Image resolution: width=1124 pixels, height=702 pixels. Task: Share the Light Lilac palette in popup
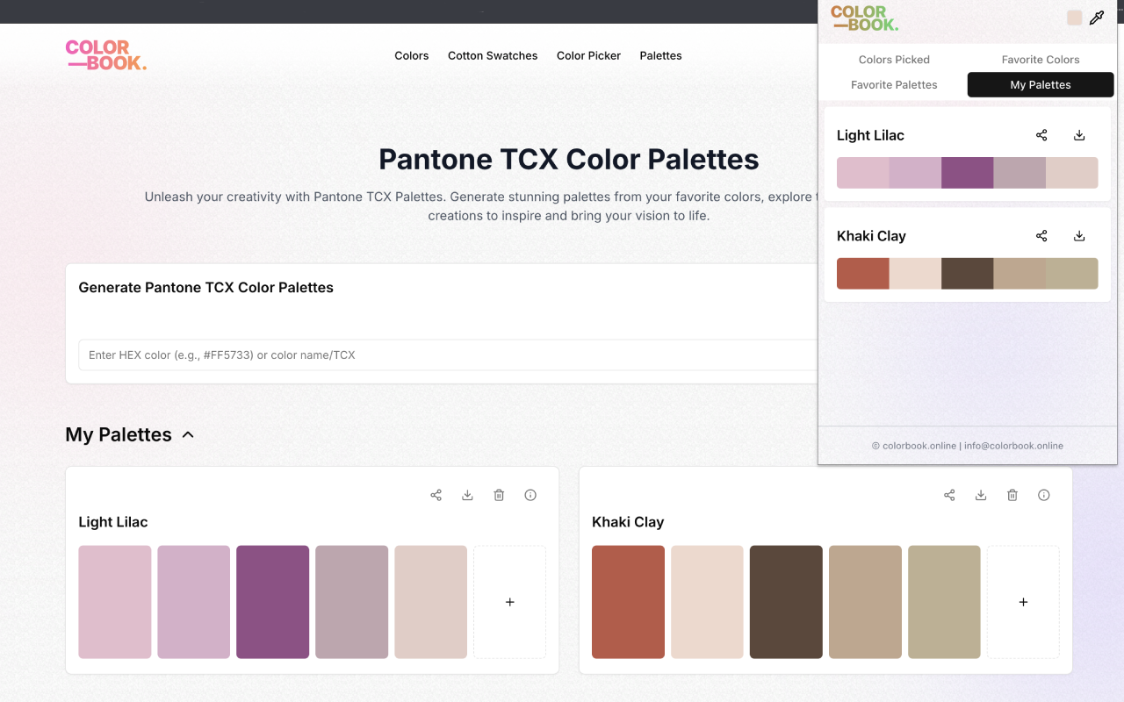click(1041, 135)
